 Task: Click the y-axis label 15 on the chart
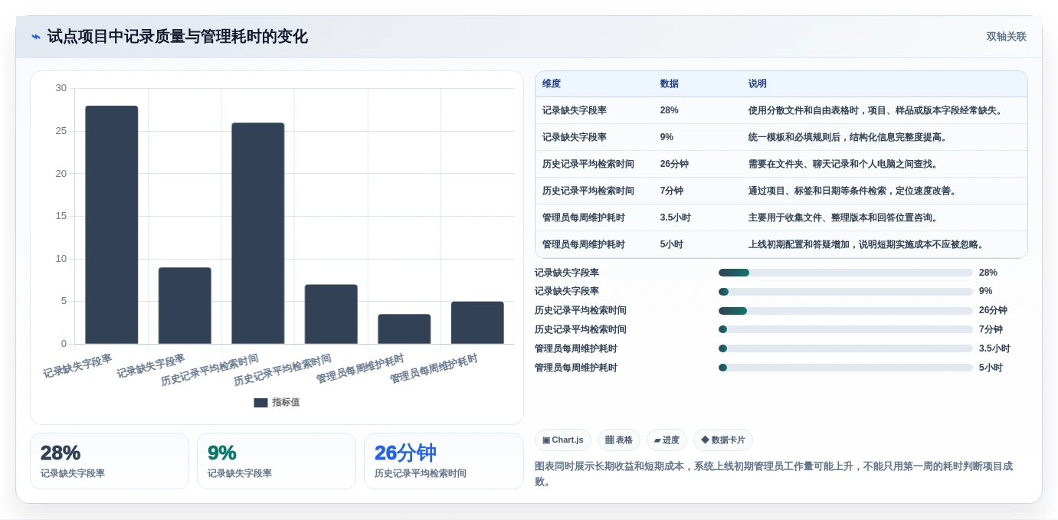click(61, 216)
